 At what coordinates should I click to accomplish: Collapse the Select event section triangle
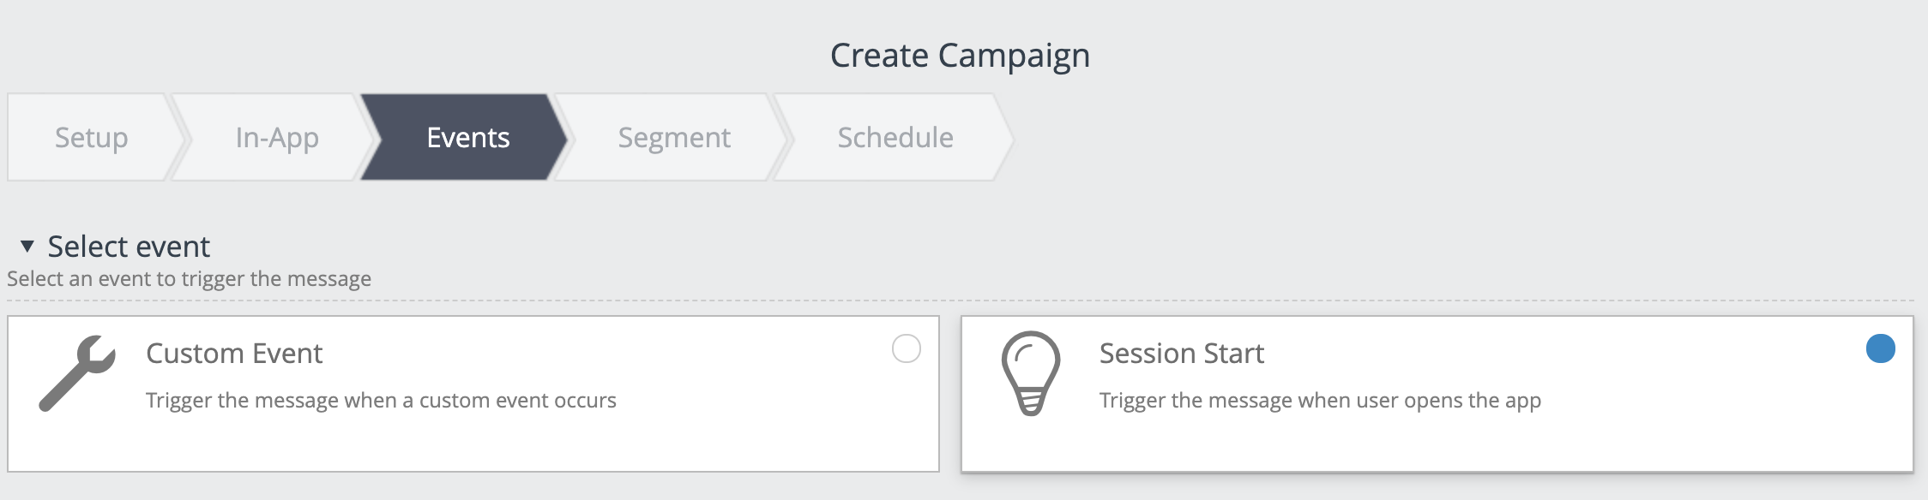pos(27,247)
